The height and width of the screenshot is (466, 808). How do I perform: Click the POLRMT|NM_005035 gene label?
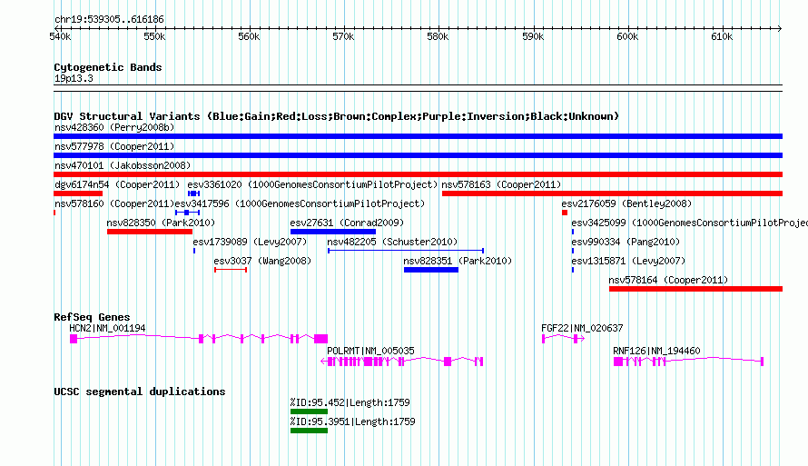point(370,351)
